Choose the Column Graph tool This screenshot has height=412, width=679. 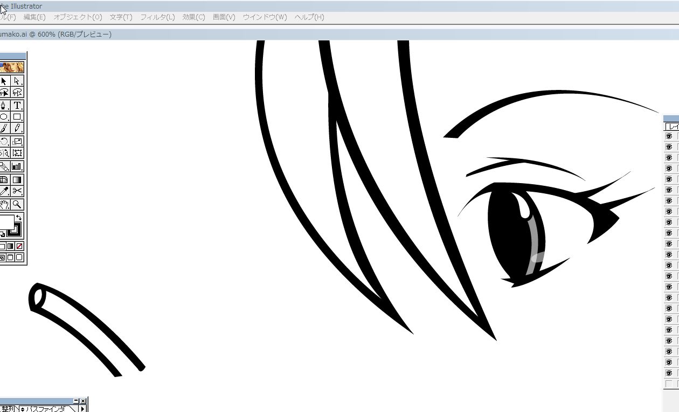[x=17, y=166]
